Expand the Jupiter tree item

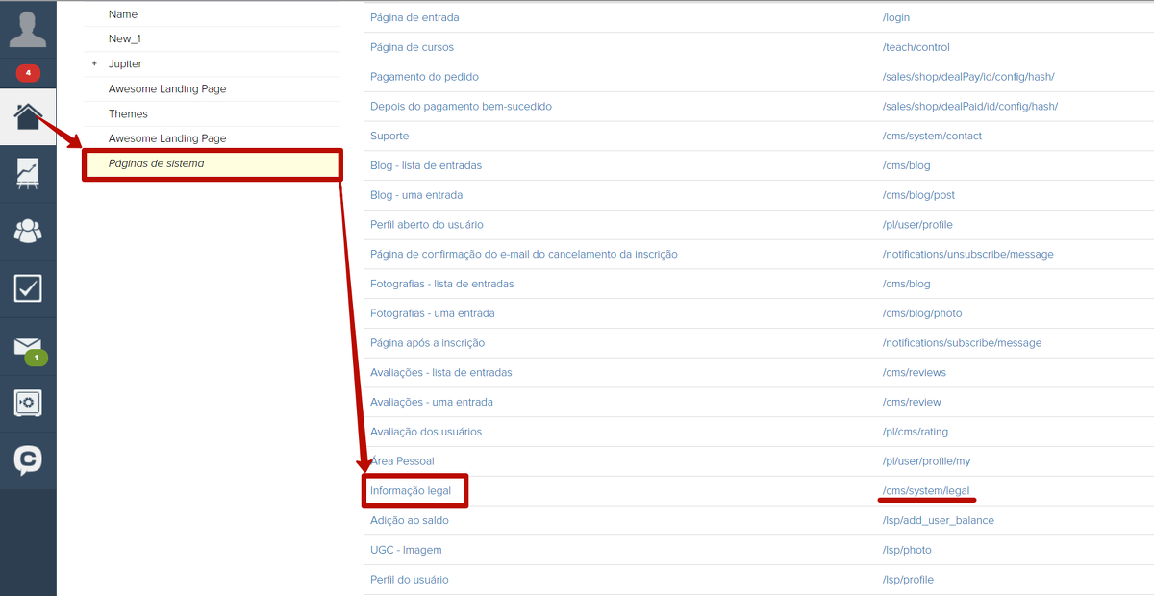tap(94, 63)
